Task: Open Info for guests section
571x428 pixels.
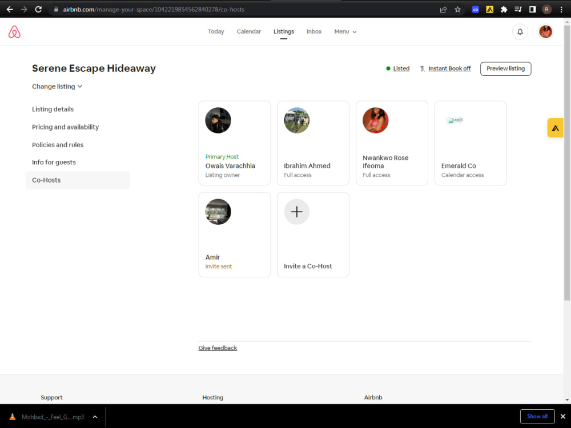Action: (x=54, y=162)
